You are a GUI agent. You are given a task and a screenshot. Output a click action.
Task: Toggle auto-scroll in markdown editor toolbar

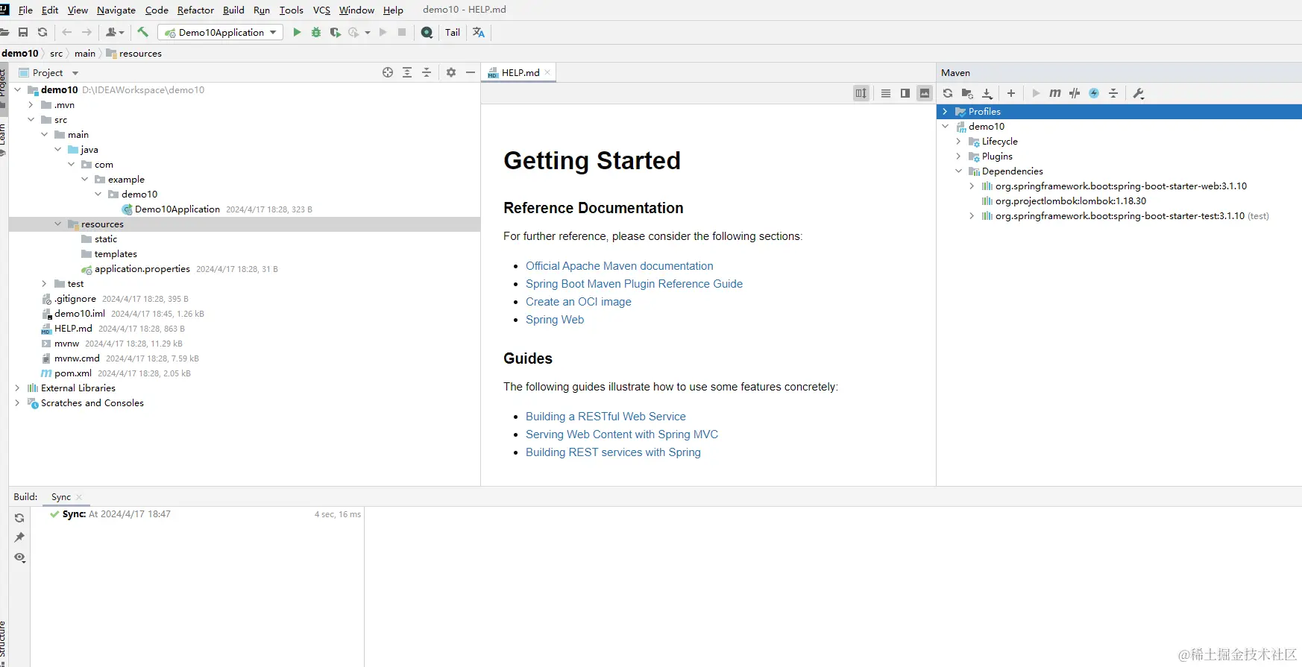coord(861,93)
